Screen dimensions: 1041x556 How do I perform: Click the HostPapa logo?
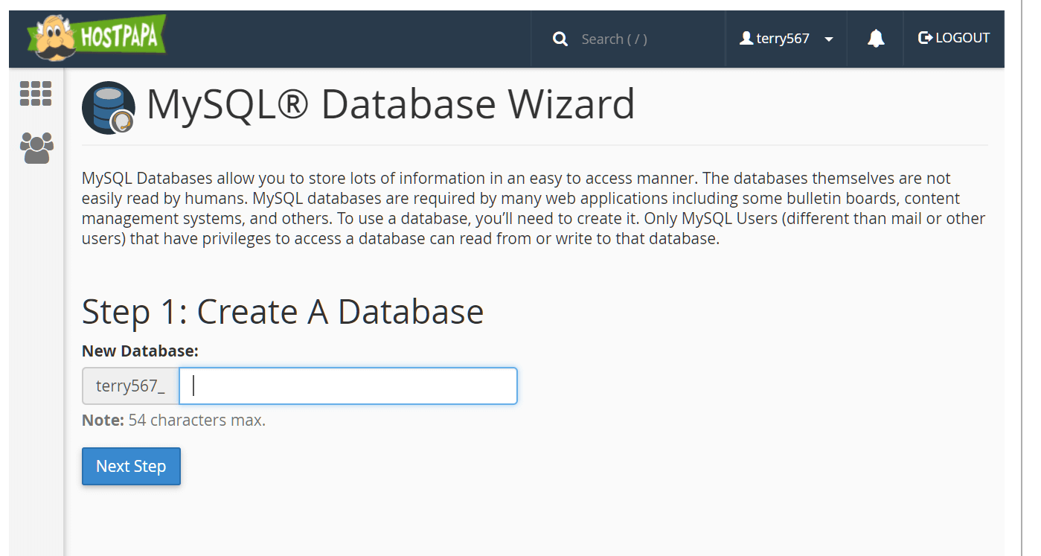97,38
